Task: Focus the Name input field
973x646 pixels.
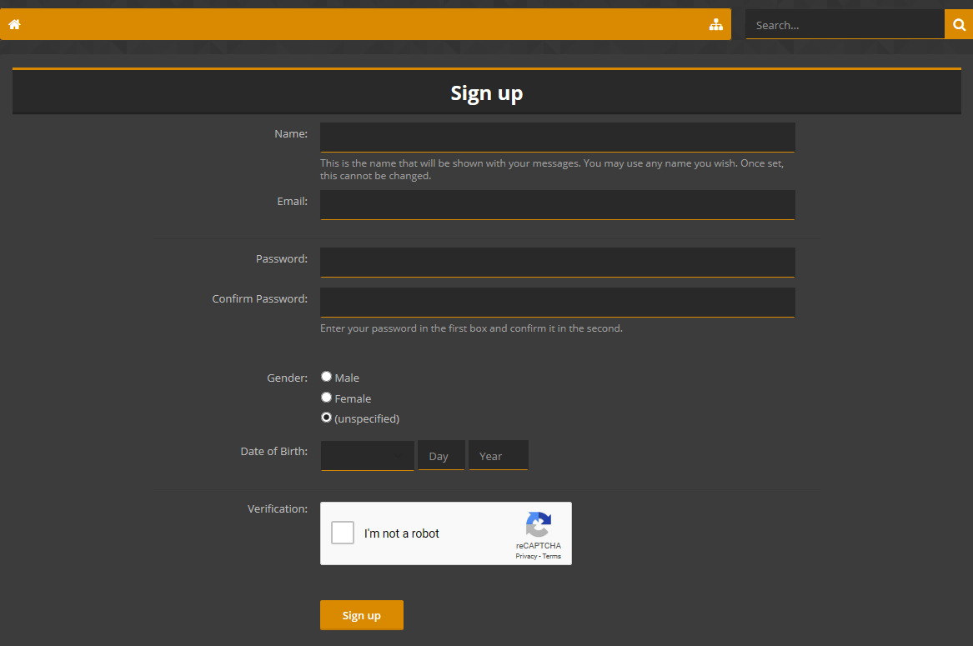Action: 557,138
